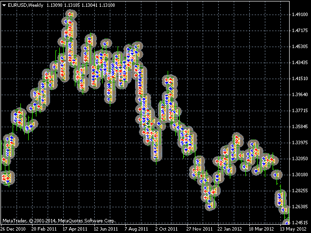The image size is (311, 233).
Task: Click the 20 Feb 2011 date label
Action: tap(44, 229)
